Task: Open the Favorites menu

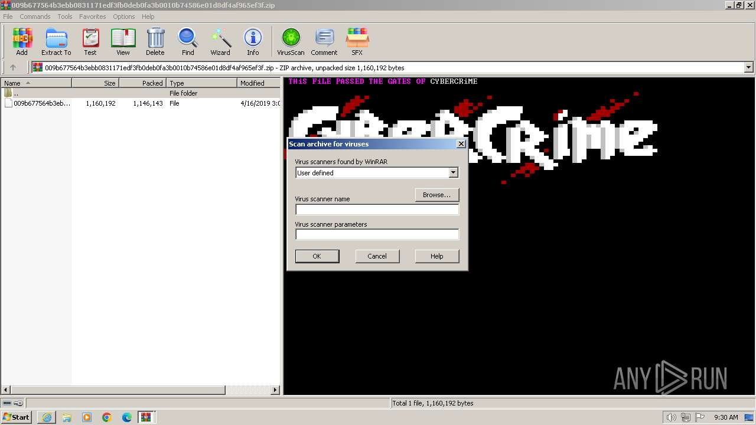Action: 93,17
